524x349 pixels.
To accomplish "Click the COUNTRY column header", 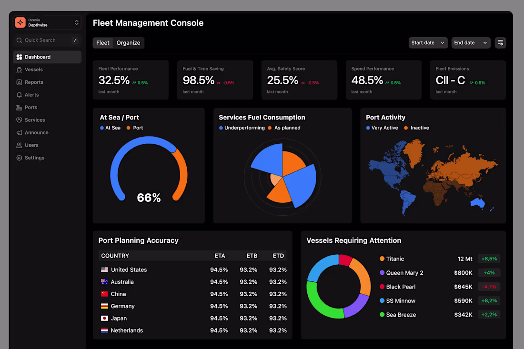I will pos(115,256).
